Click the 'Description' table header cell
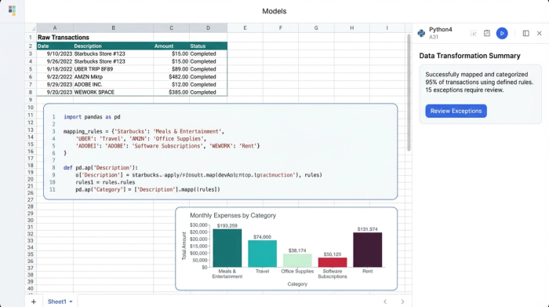549x307 pixels. tap(113, 46)
